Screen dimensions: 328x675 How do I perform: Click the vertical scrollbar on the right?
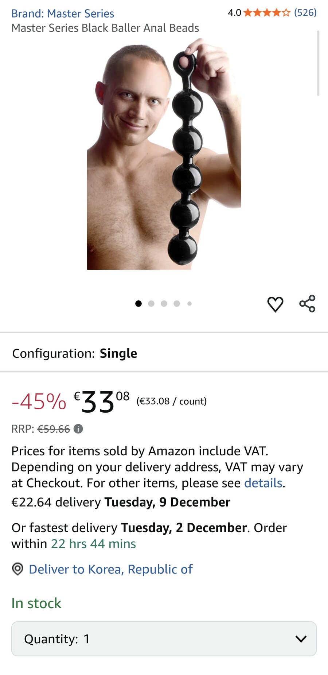click(x=318, y=63)
